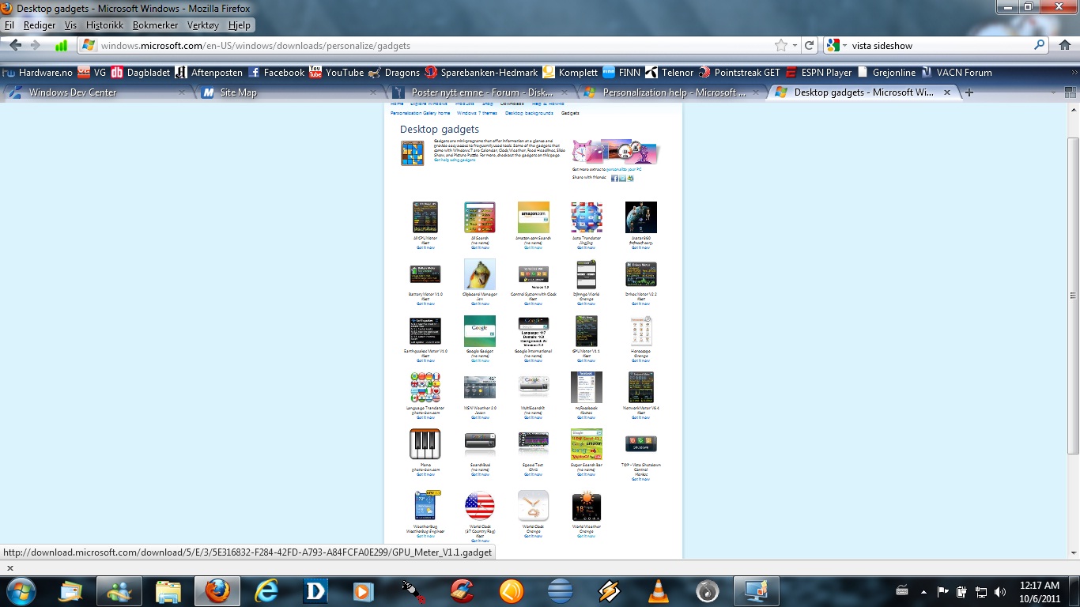The width and height of the screenshot is (1080, 607).
Task: Open the All CPU Meter gadget thumbnail
Action: [x=425, y=217]
